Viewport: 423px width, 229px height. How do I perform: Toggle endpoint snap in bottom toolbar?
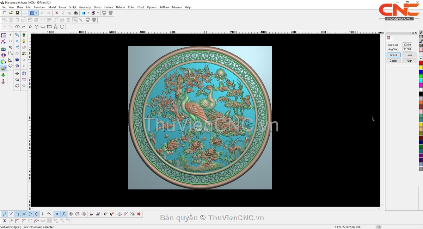click(x=5, y=214)
